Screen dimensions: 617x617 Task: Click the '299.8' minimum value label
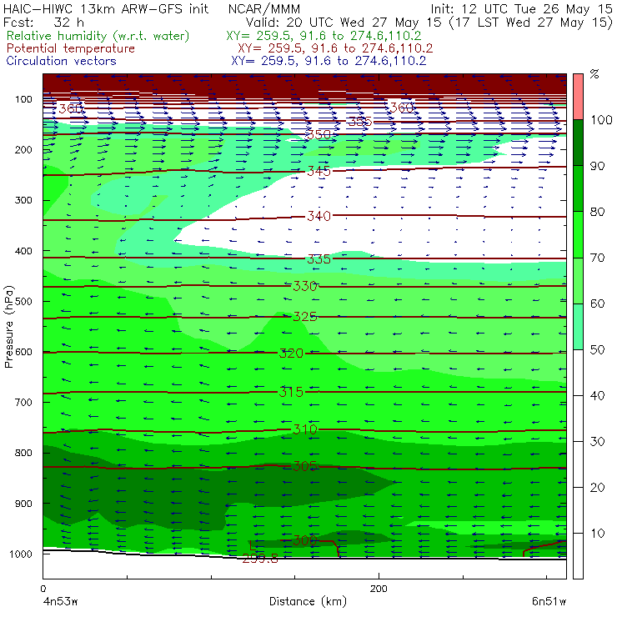pyautogui.click(x=260, y=559)
